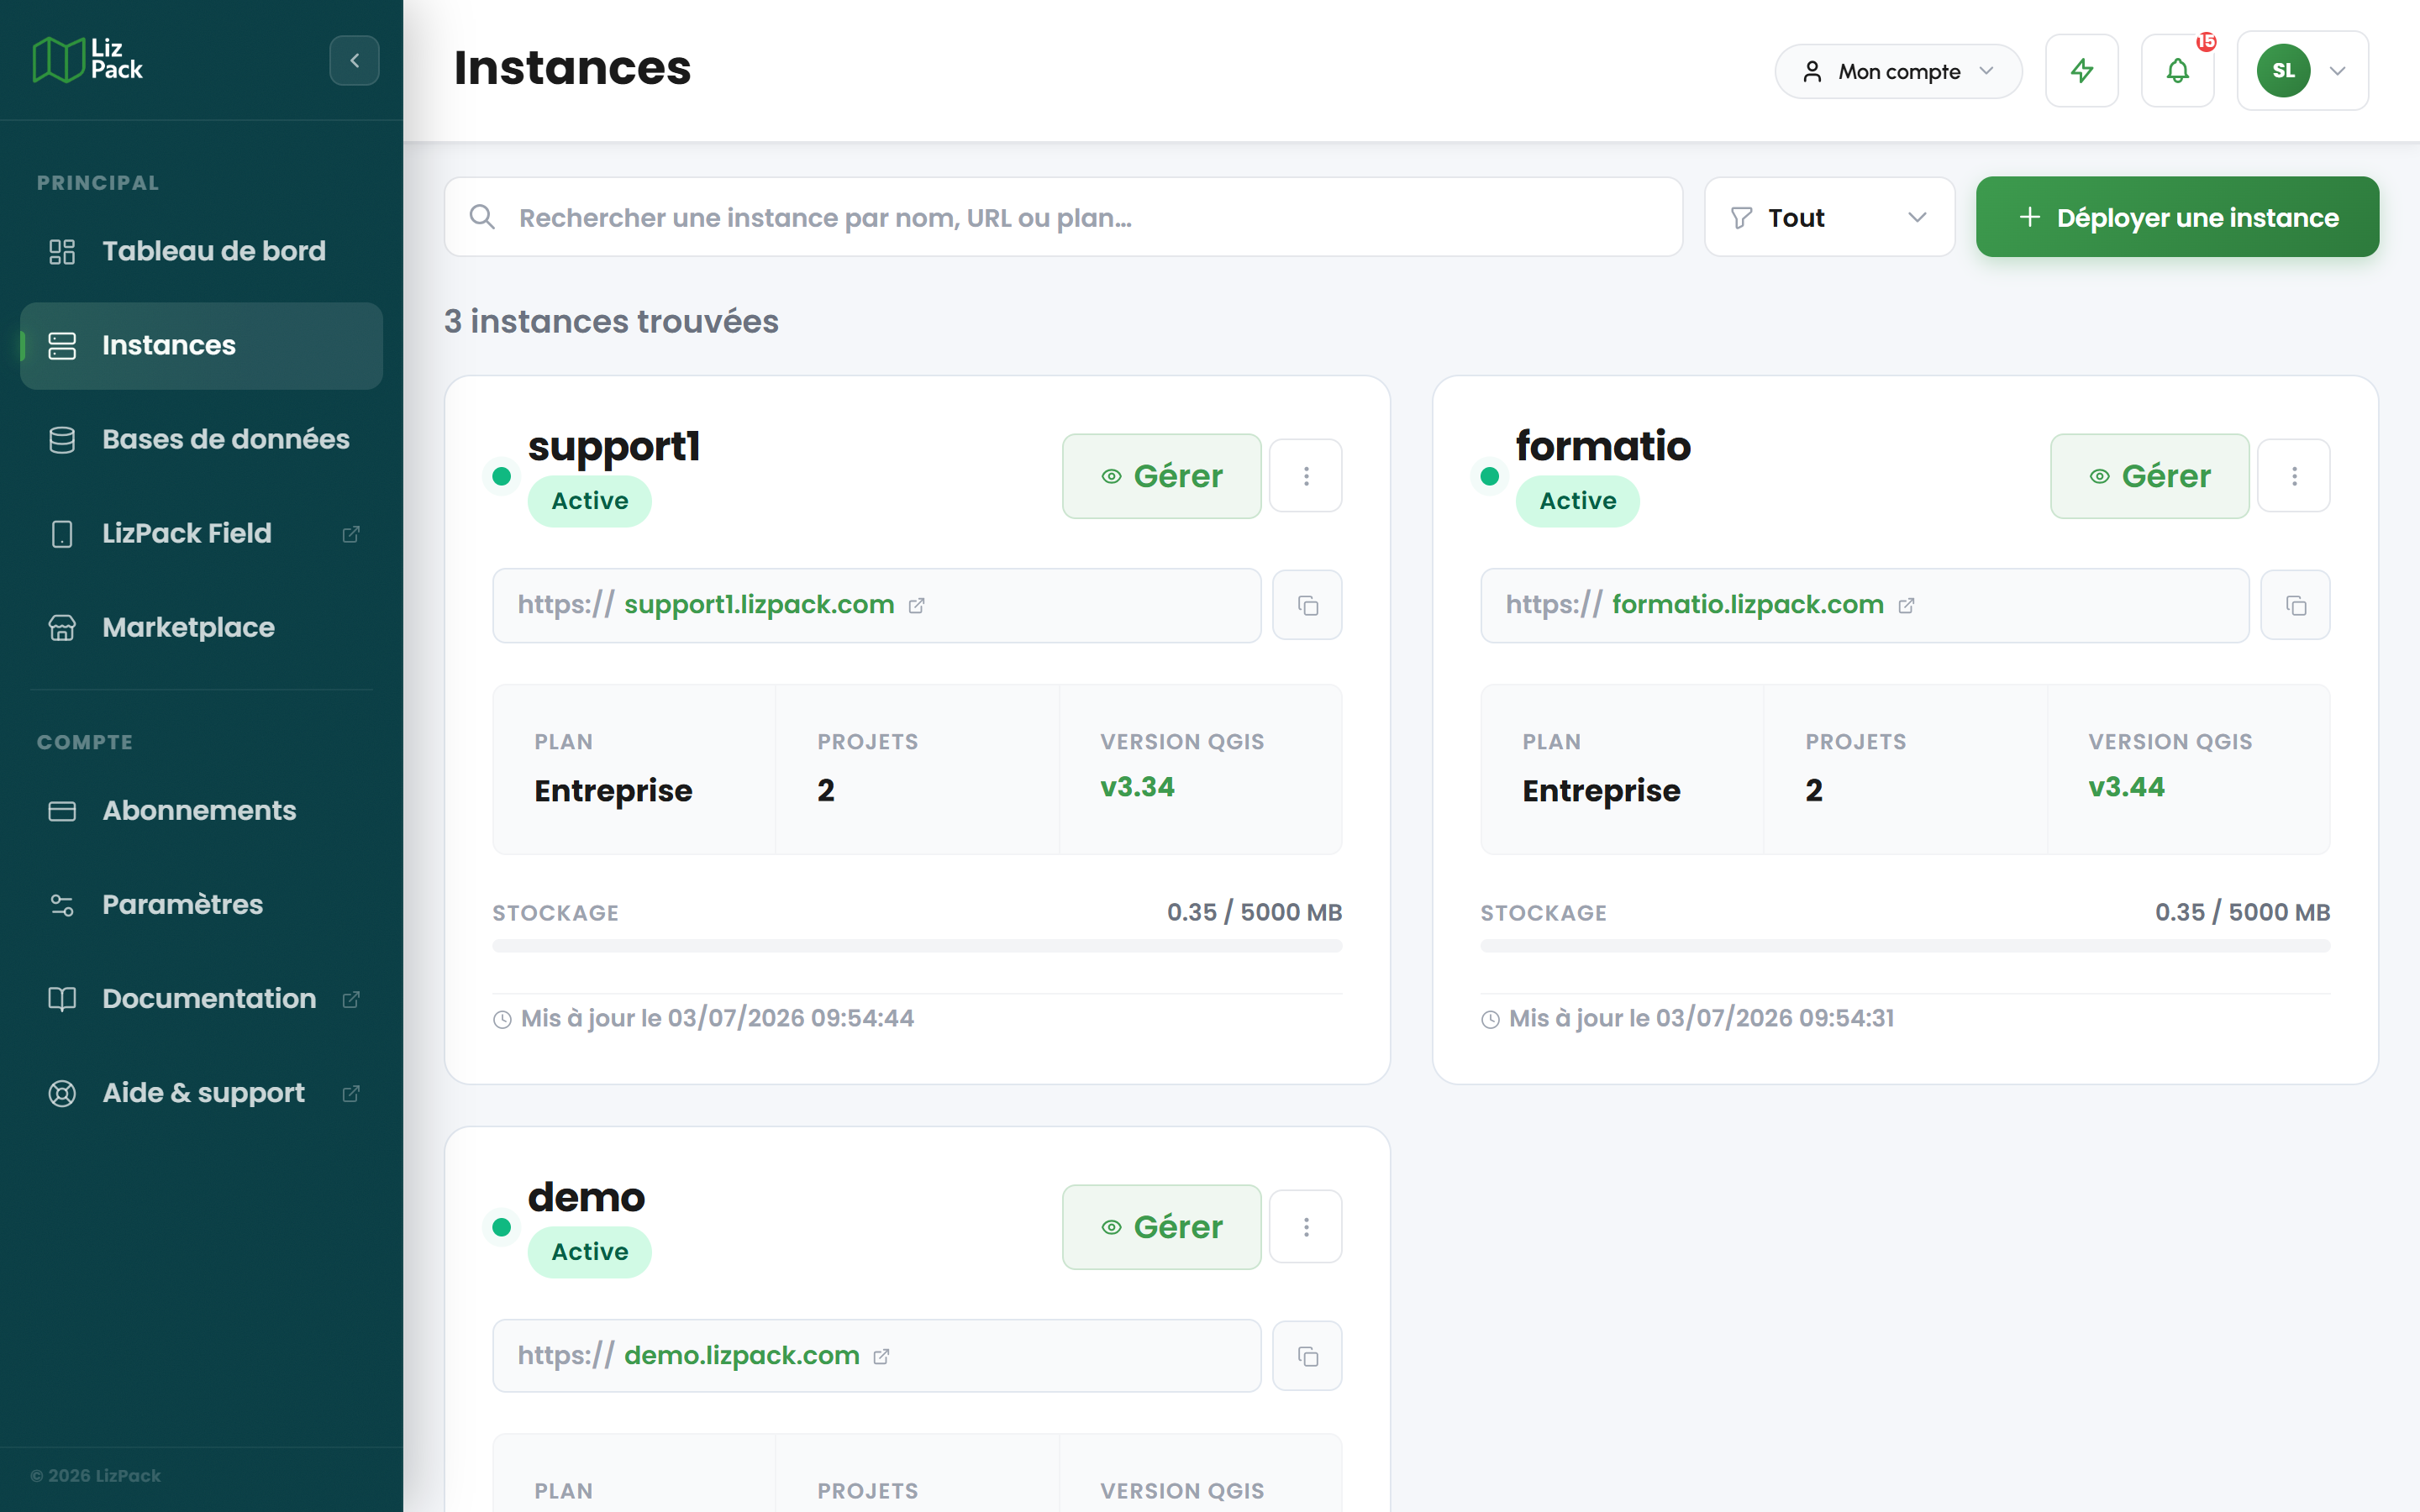Click the support1 instance title

tap(614, 447)
